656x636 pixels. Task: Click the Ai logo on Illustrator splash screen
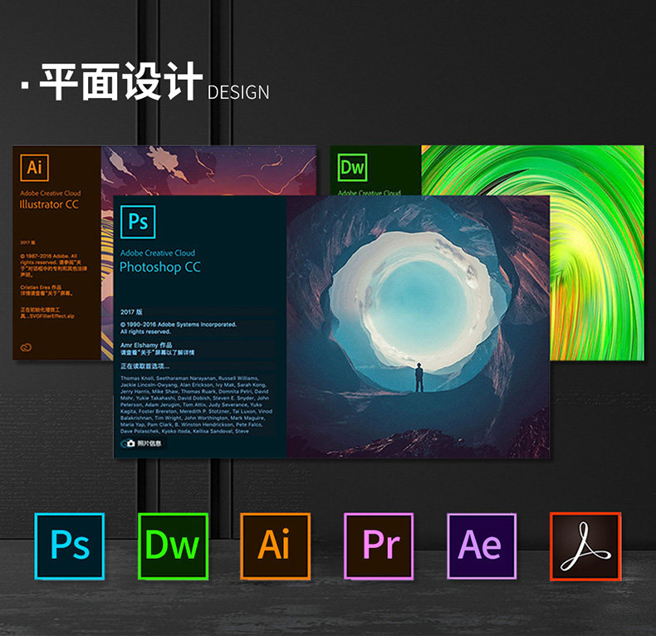tap(34, 168)
